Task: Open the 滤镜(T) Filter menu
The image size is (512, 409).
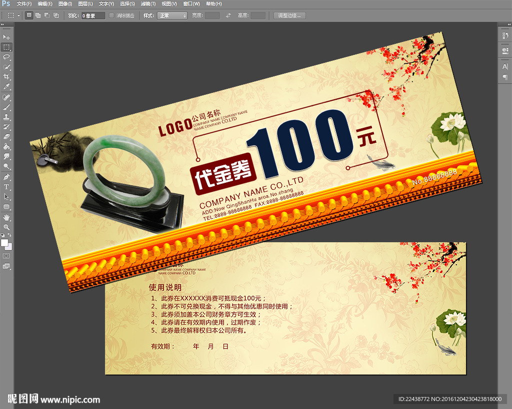Action: [147, 4]
